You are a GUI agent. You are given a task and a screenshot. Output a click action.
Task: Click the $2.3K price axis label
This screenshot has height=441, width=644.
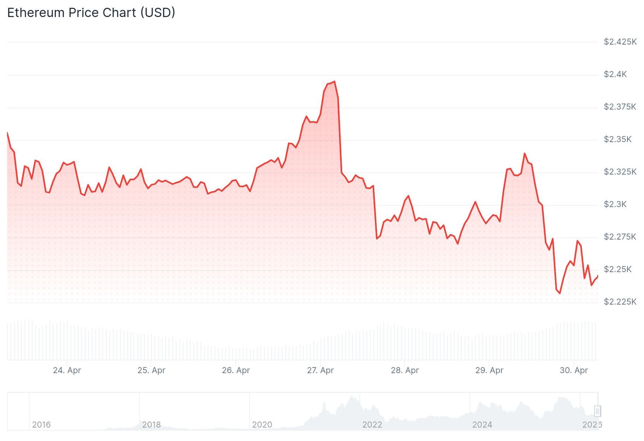click(x=615, y=205)
